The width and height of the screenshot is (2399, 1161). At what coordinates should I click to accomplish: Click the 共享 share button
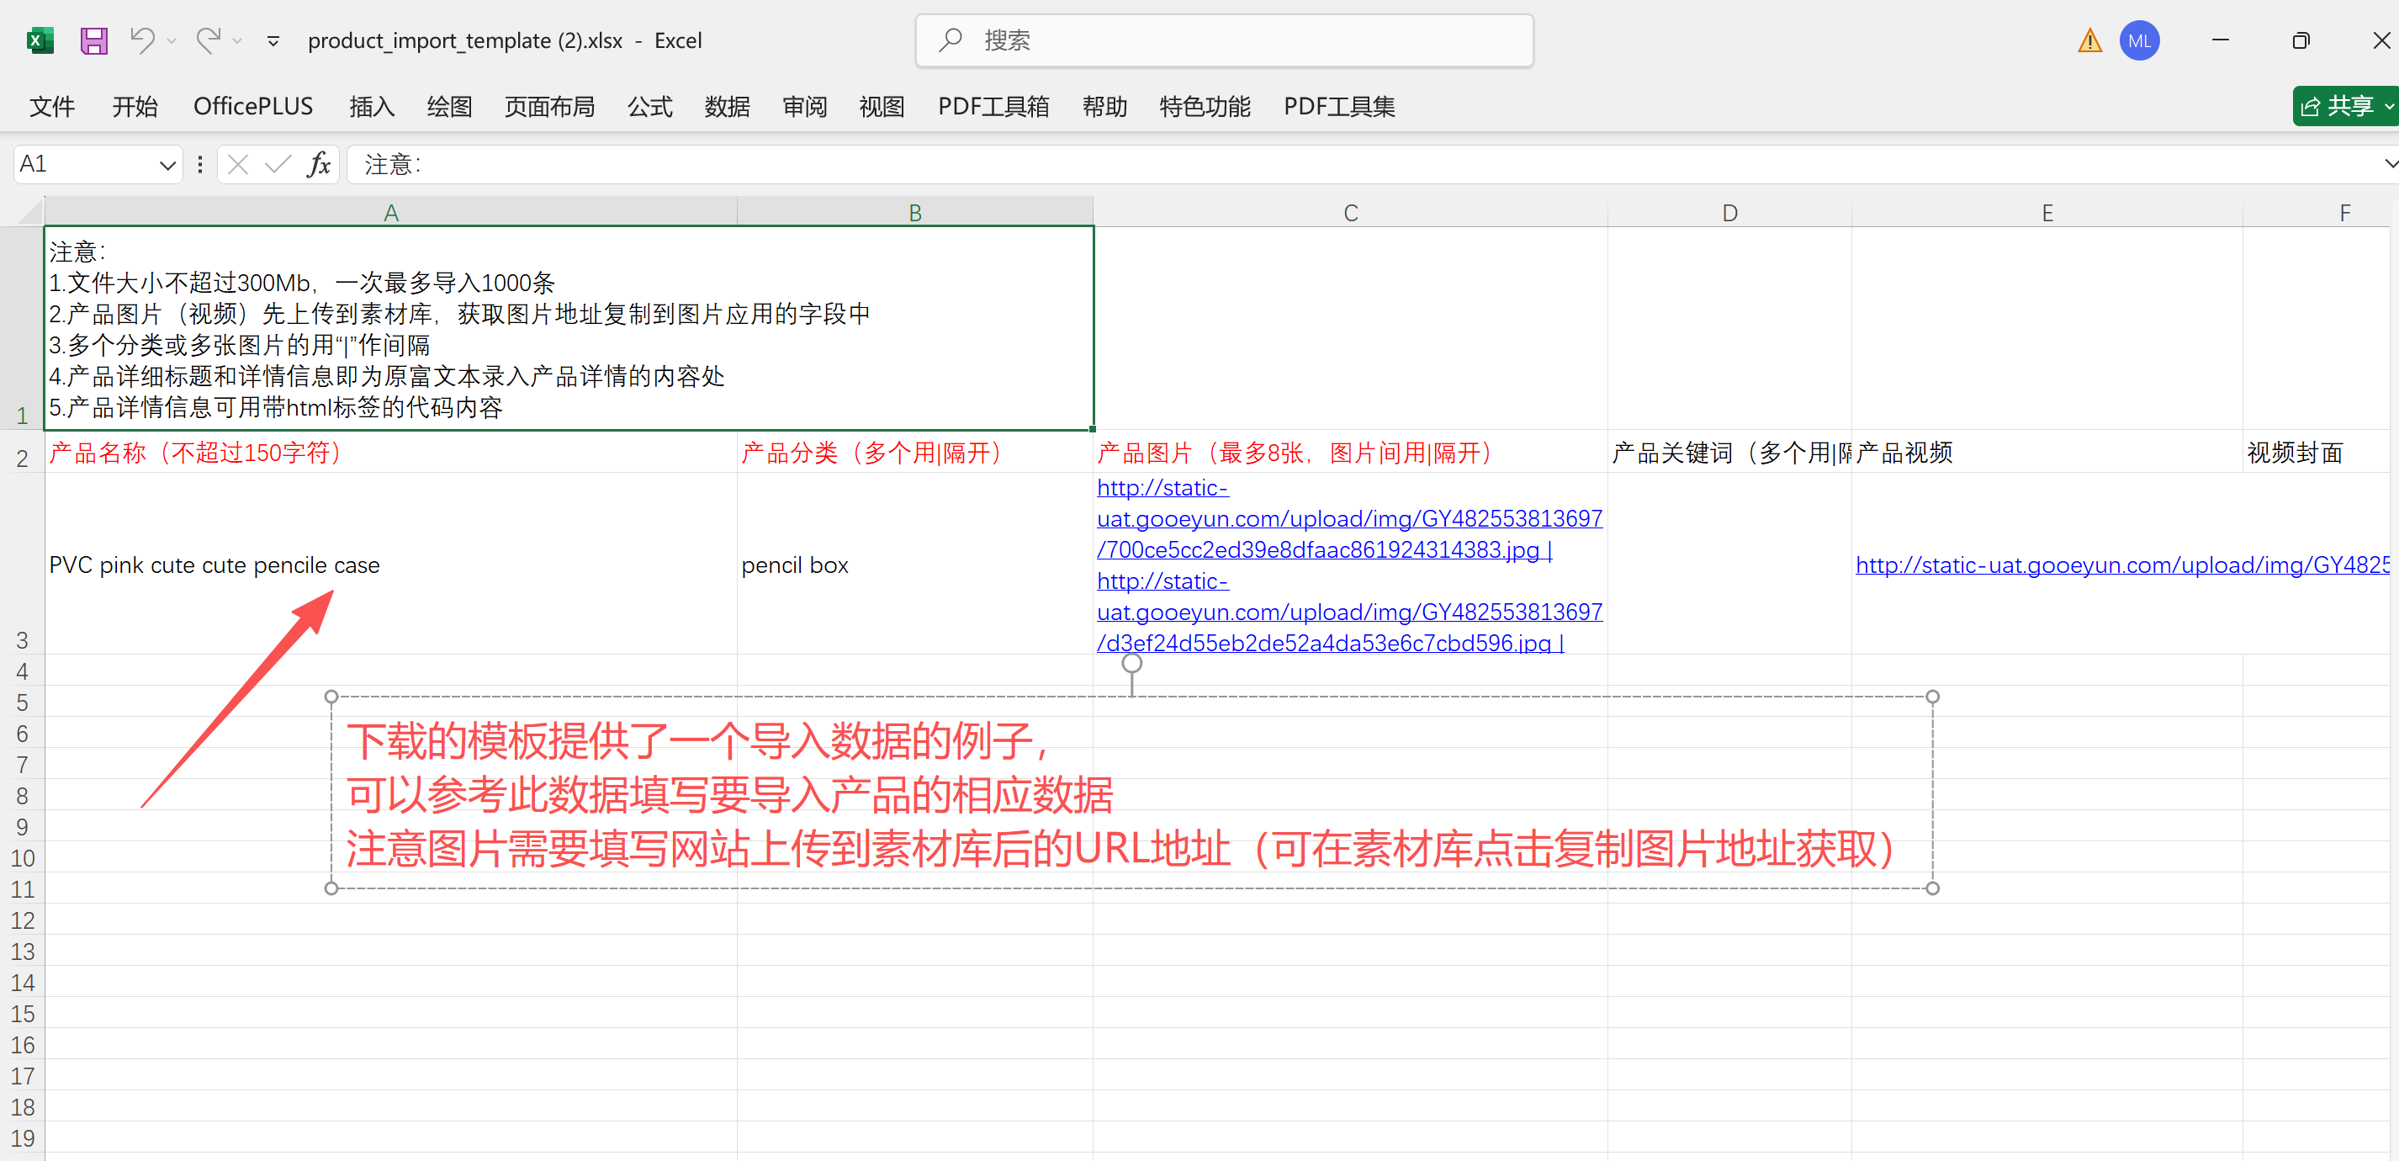[x=2344, y=105]
